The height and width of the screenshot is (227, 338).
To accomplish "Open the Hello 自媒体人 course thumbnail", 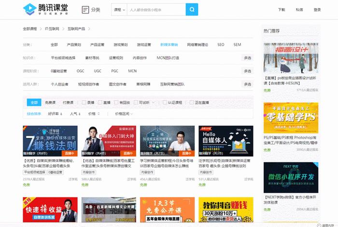I will [x=226, y=141].
